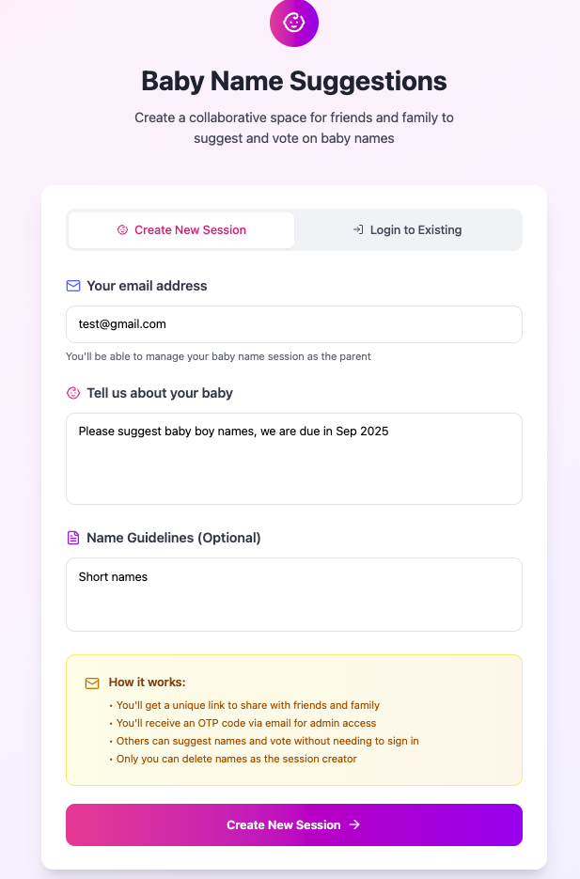
Task: Click helper text about managing session as parent
Action: (x=218, y=356)
